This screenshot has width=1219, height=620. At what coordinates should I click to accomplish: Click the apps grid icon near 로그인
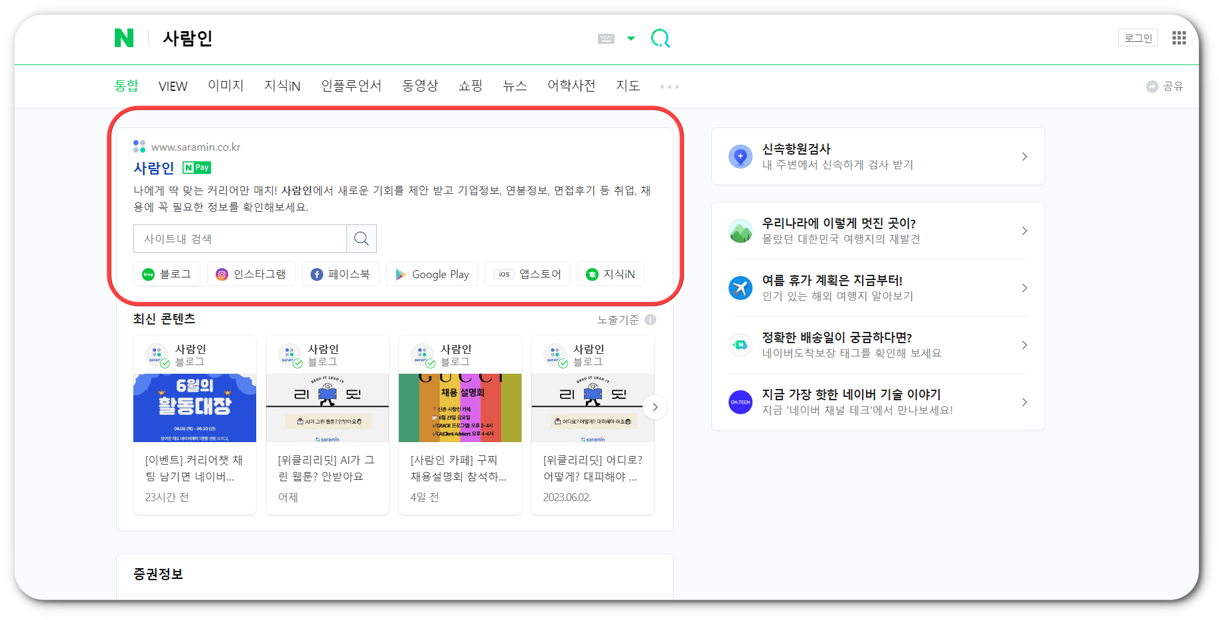[1179, 38]
